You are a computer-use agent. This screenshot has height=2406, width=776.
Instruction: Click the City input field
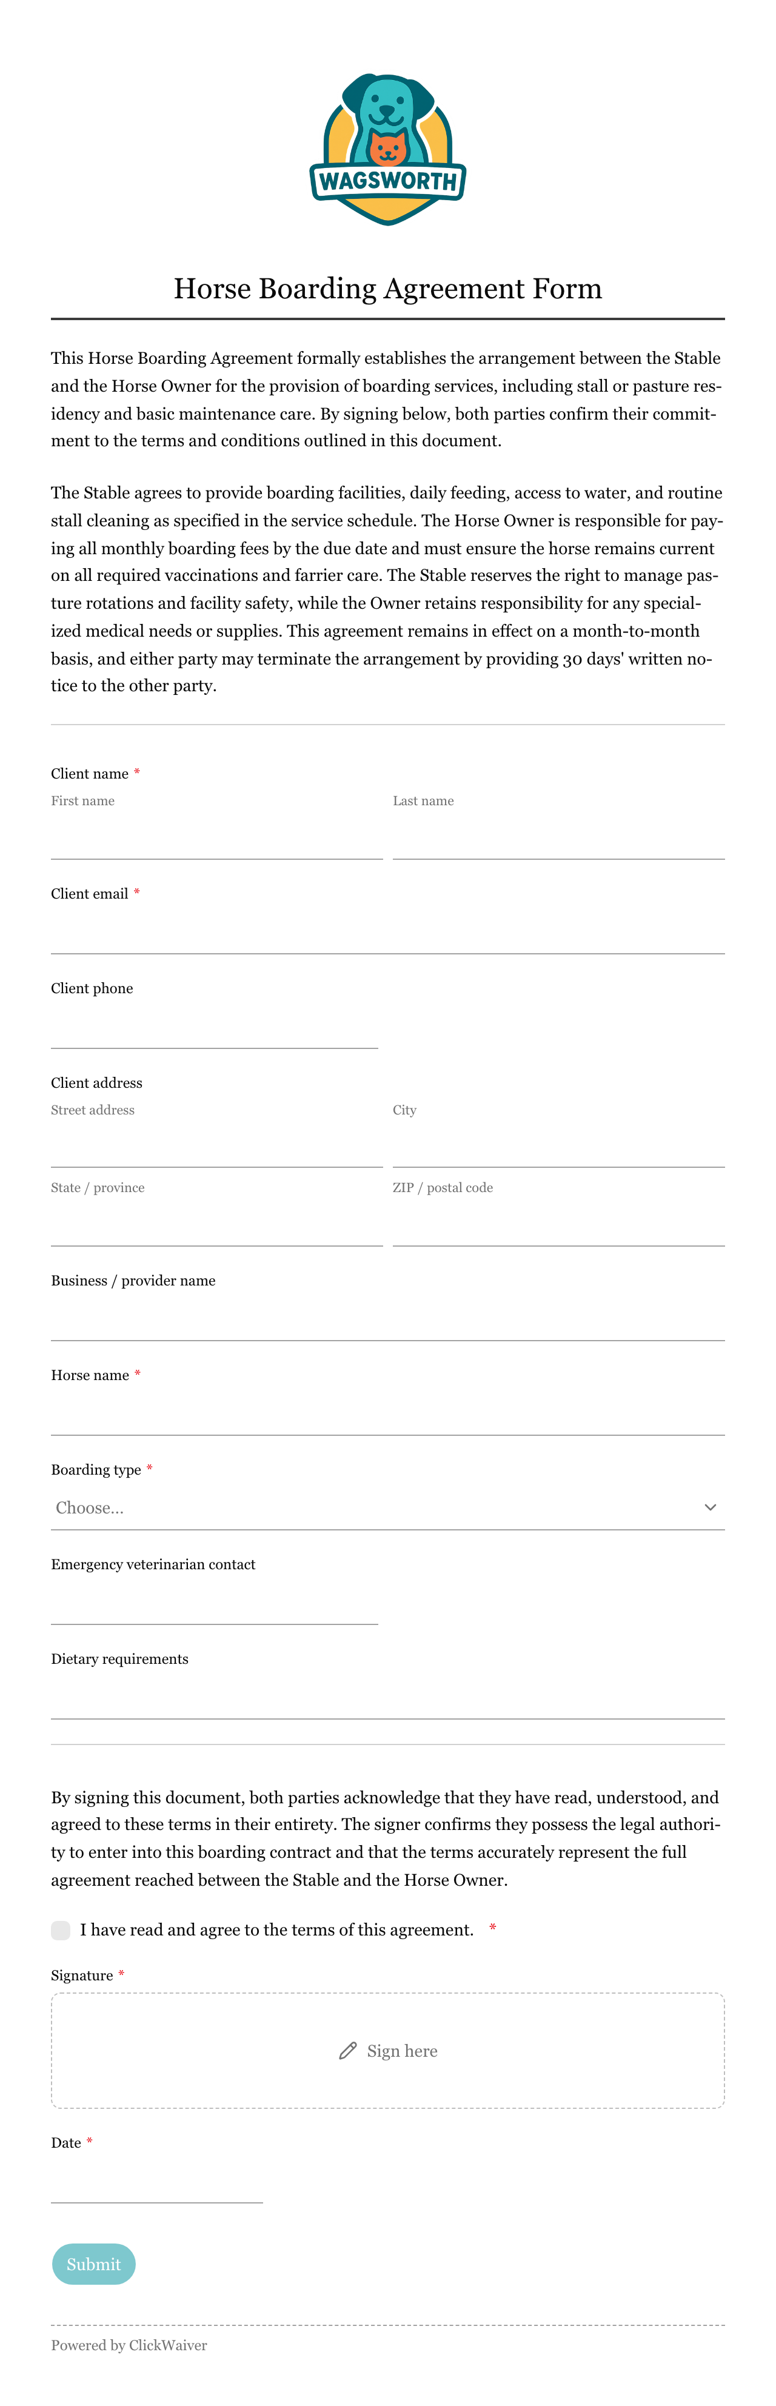[558, 1146]
